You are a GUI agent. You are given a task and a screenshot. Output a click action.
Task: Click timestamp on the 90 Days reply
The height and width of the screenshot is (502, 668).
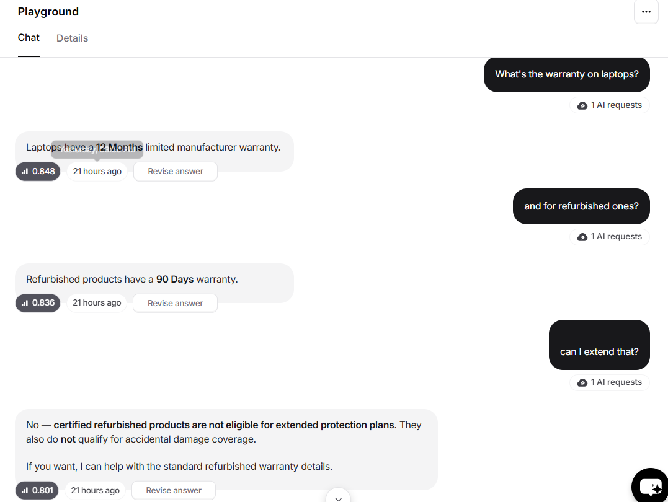point(97,303)
